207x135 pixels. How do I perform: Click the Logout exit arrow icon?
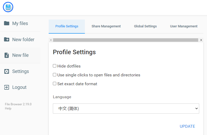coord(7,87)
